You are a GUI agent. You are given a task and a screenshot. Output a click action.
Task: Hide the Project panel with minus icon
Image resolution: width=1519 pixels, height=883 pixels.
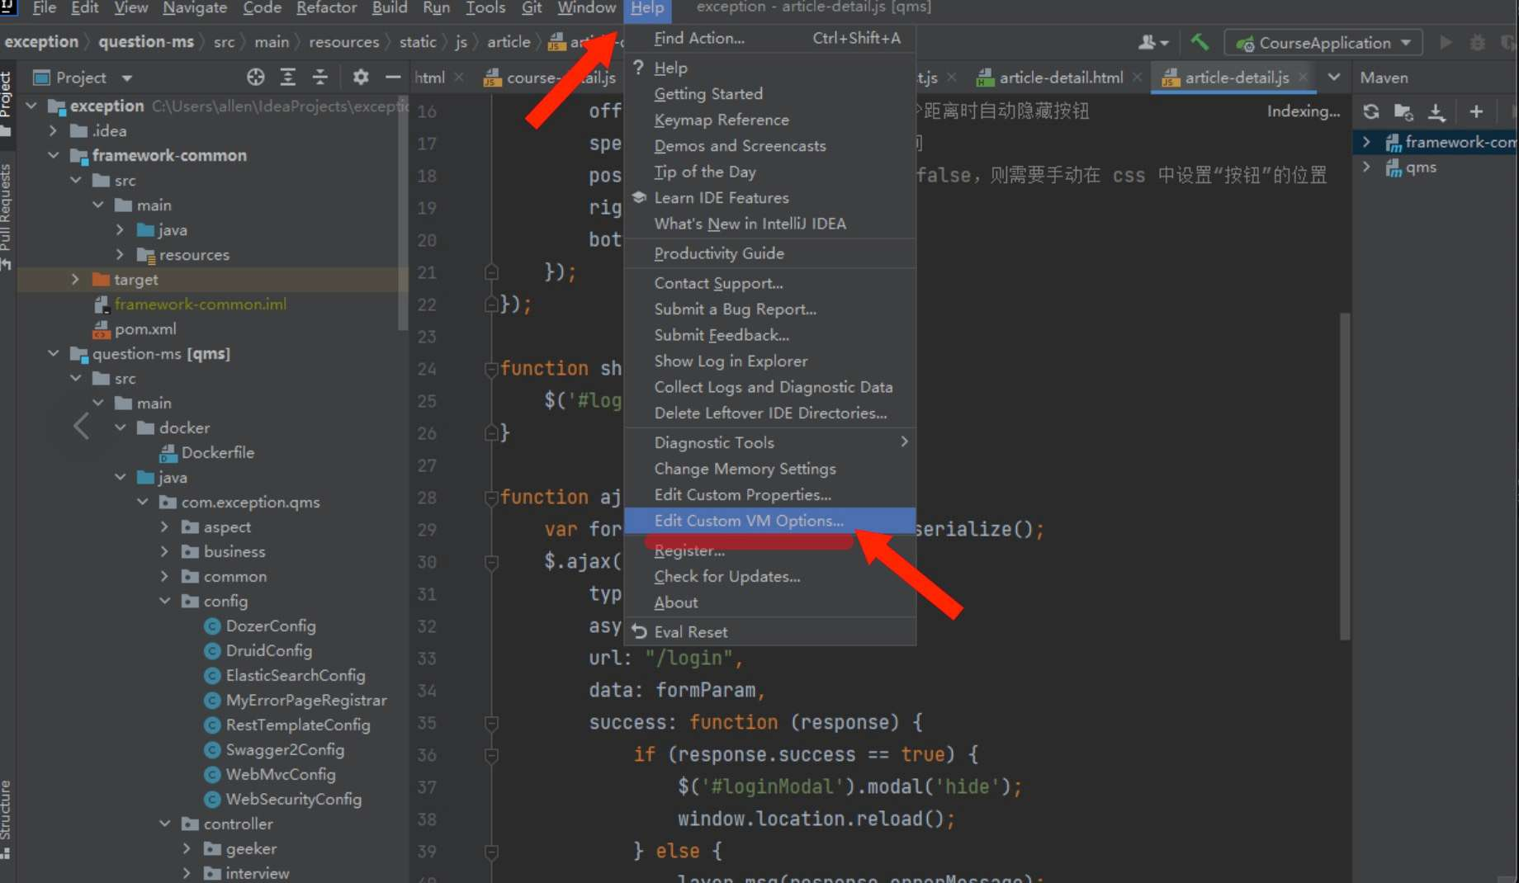coord(393,78)
